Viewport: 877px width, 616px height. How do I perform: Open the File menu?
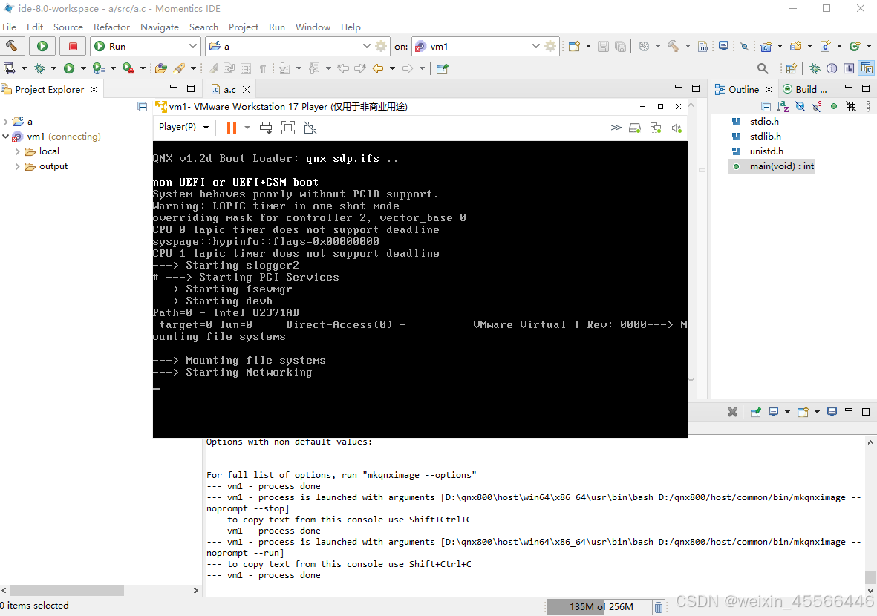tap(10, 27)
